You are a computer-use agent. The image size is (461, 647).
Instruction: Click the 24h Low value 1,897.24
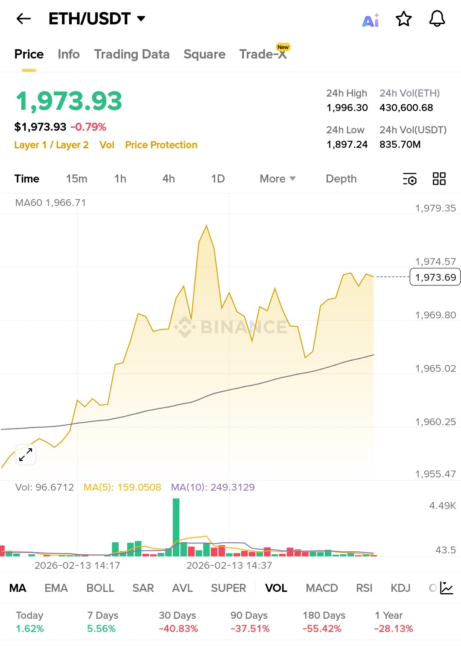[347, 144]
